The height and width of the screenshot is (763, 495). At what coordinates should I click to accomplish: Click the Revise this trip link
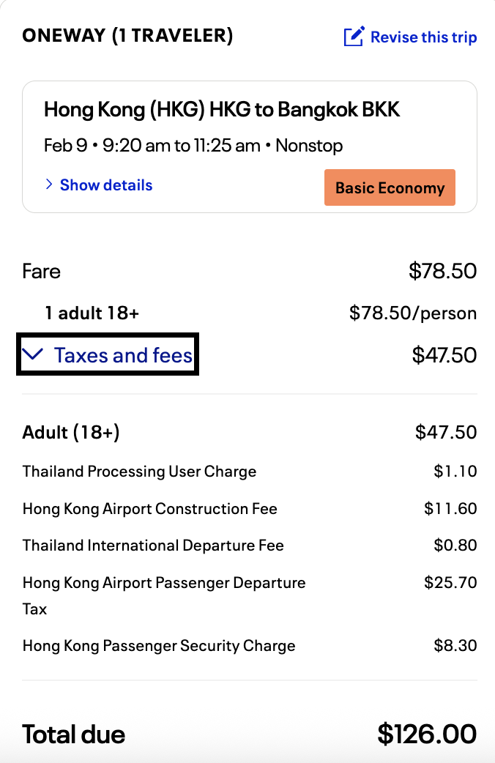point(423,37)
